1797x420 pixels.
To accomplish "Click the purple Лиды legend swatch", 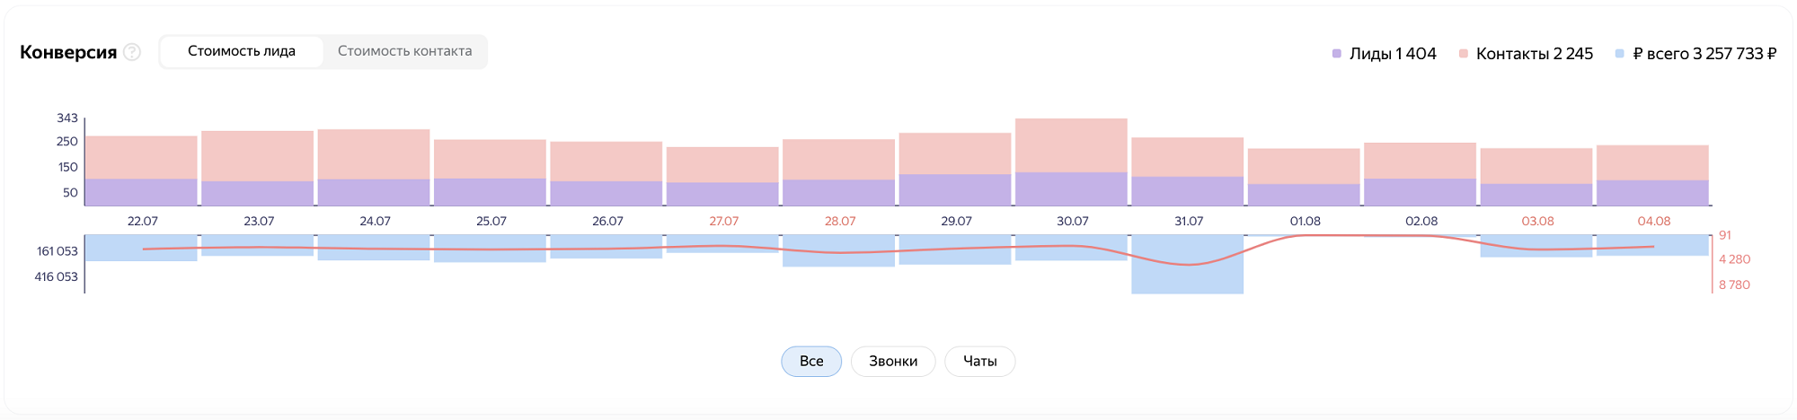I will coord(1337,54).
